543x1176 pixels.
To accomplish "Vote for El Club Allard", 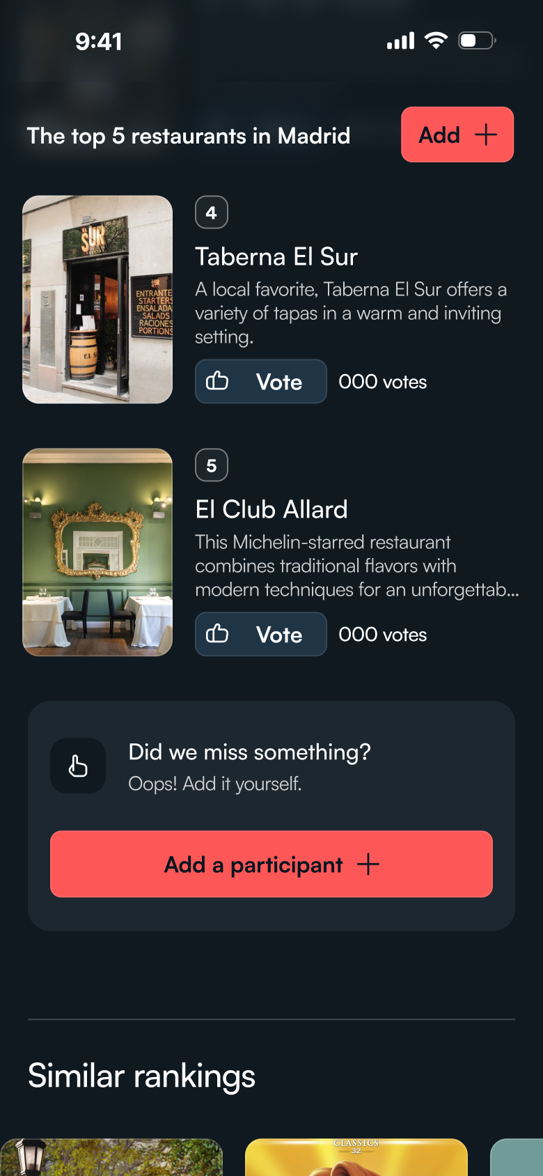I will point(260,634).
